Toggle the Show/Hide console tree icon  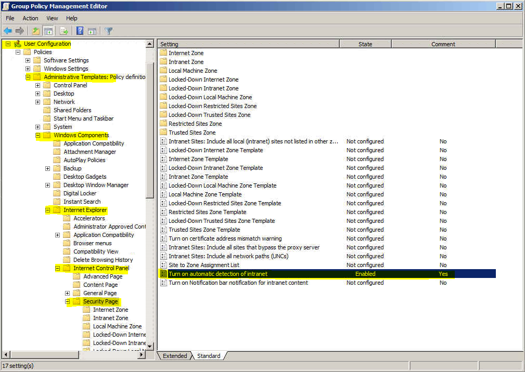(x=48, y=31)
